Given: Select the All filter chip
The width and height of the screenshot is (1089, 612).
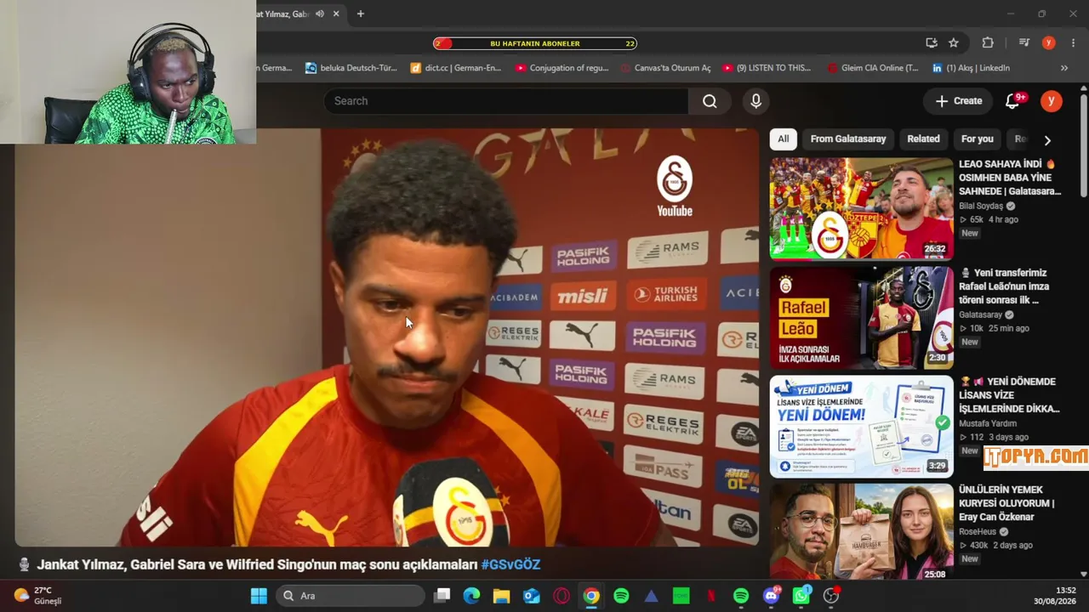Looking at the screenshot, I should click(x=783, y=139).
